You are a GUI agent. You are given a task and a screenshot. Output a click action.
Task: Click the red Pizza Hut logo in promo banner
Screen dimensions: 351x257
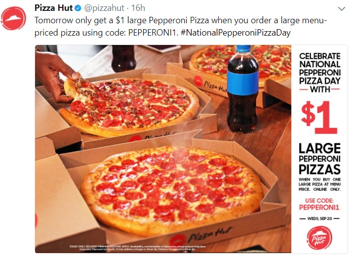click(x=319, y=238)
